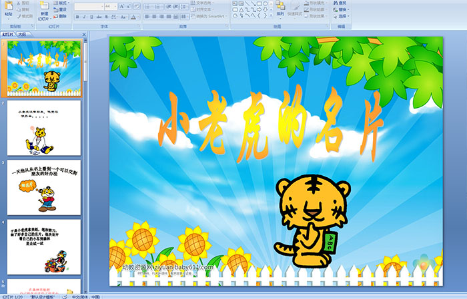Open the Replace (替换) dropdown
This screenshot has width=467, height=299.
click(x=342, y=9)
